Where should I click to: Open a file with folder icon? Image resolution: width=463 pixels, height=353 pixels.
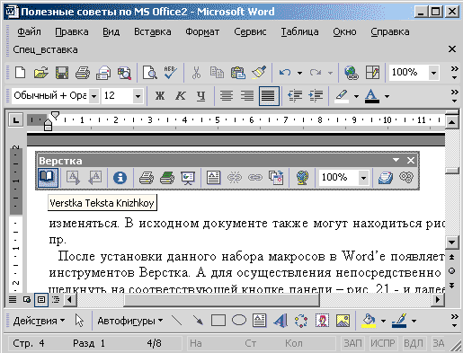pyautogui.click(x=41, y=73)
